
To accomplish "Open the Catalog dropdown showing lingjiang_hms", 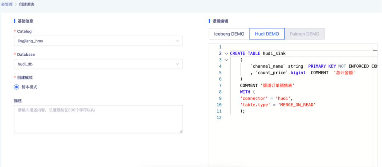I will [98, 41].
